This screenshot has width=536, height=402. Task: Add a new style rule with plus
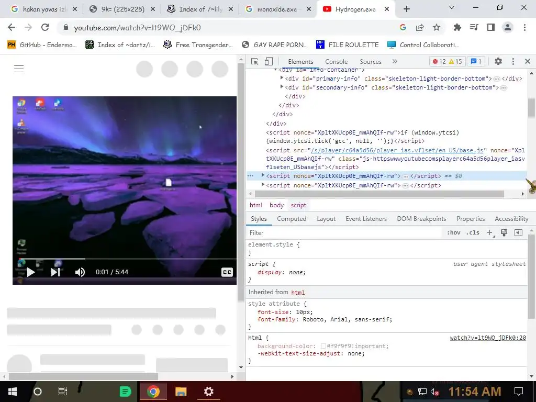point(489,233)
